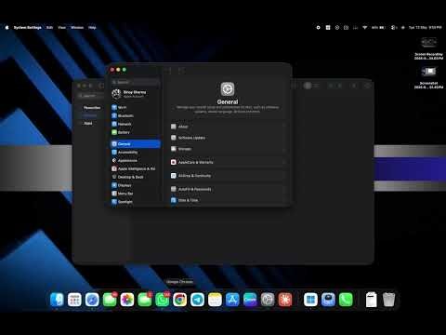Open Accessibility in the sidebar

(136, 153)
